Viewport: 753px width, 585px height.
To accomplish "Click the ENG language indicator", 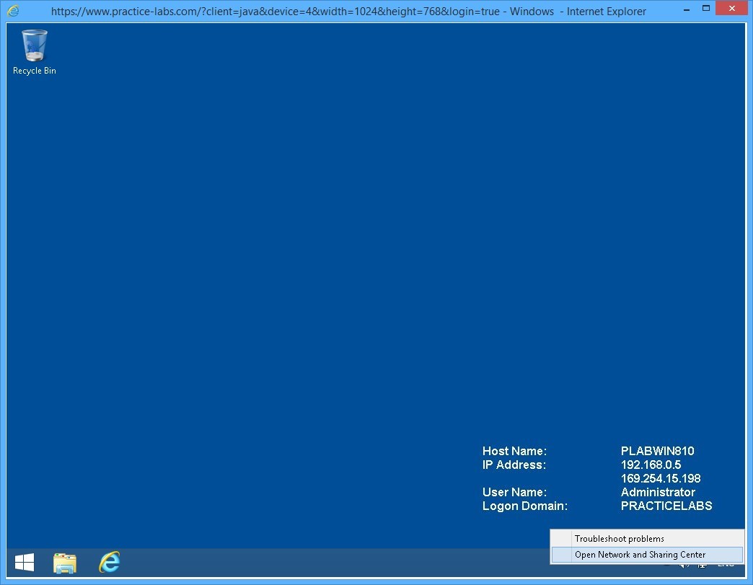I will point(725,565).
